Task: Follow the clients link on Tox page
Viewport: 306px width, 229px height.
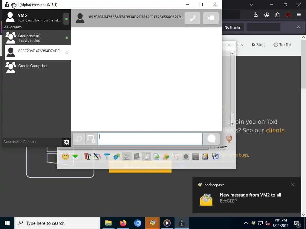Action: pyautogui.click(x=275, y=130)
